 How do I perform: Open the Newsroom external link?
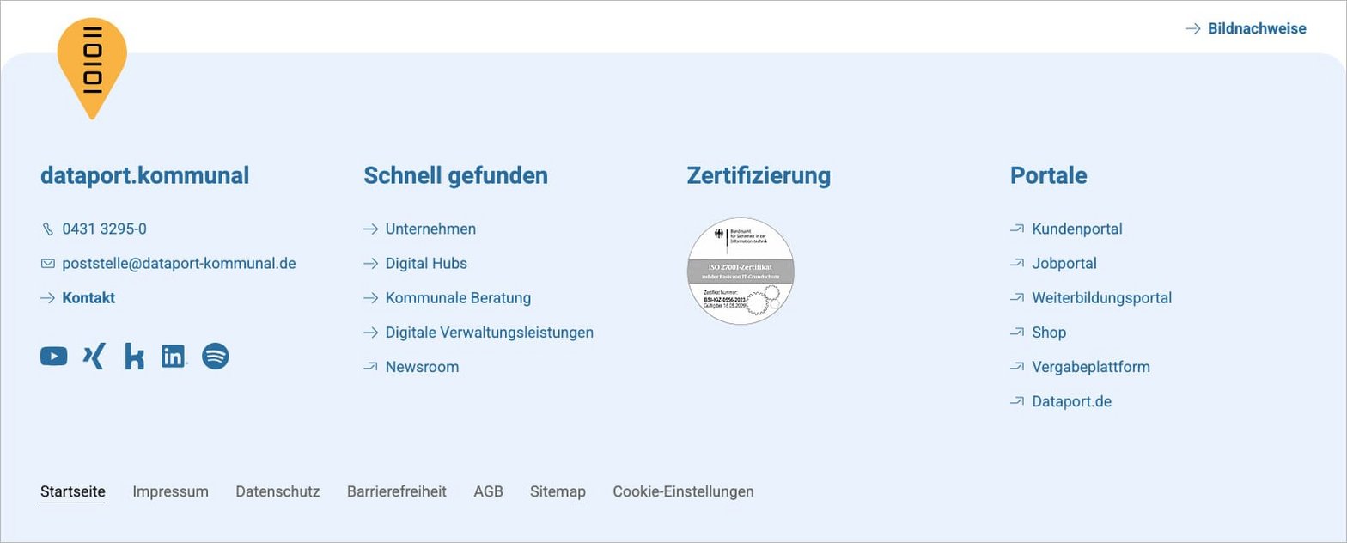422,366
